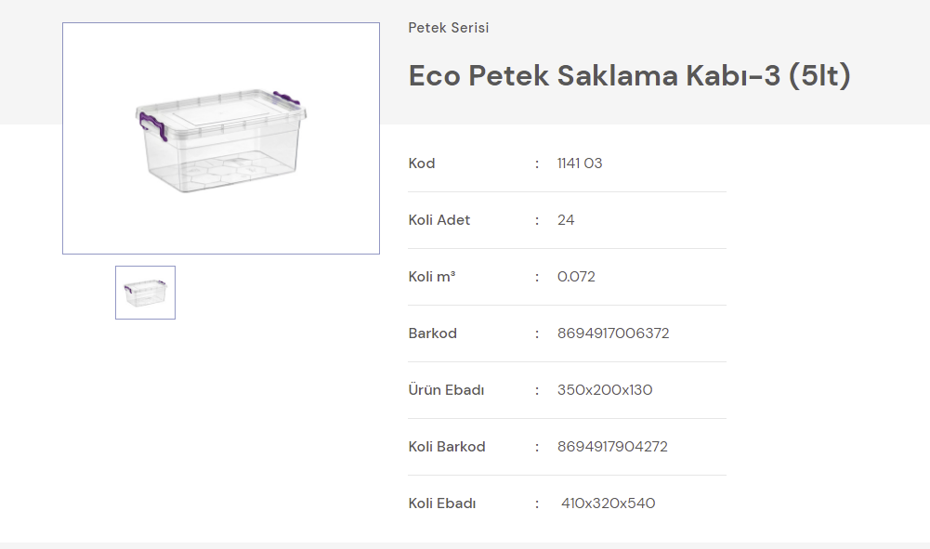The width and height of the screenshot is (930, 549).
Task: Click the product size 350x200x130
Action: tap(605, 390)
